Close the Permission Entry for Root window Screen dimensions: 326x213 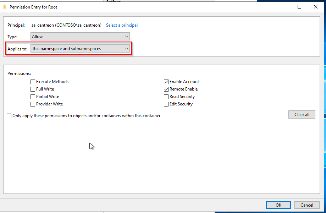[x=316, y=7]
